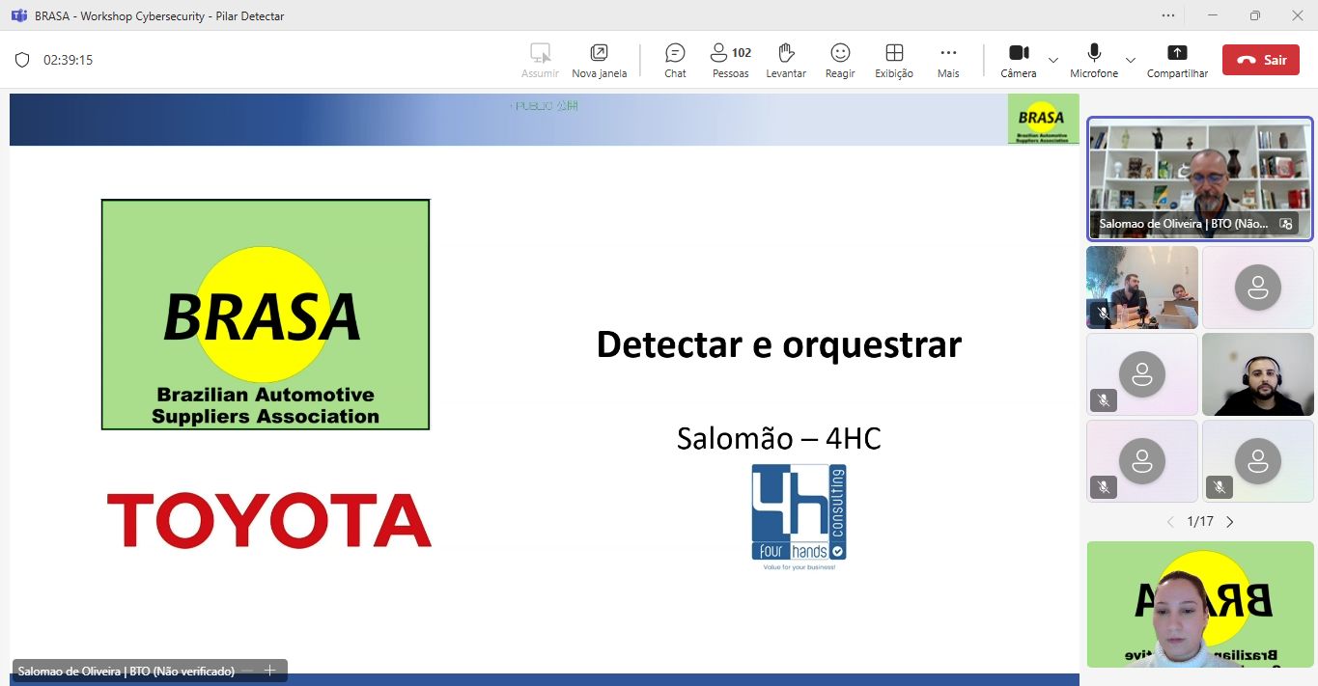
Task: Click the Compartilhar share screen icon
Action: click(1177, 60)
